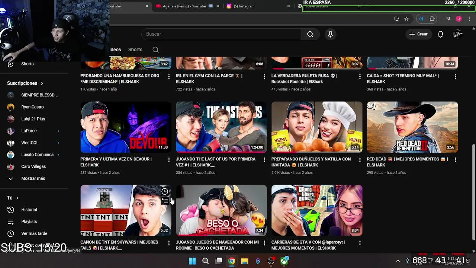Click the Buscar search field
476x268 pixels.
(x=221, y=34)
